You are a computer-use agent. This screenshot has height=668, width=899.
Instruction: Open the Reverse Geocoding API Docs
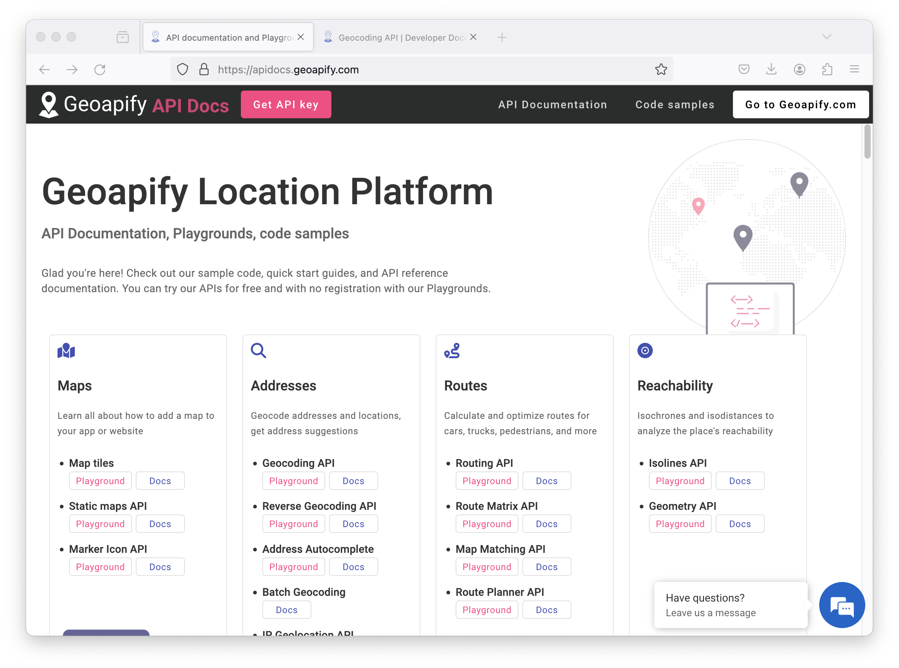(353, 524)
